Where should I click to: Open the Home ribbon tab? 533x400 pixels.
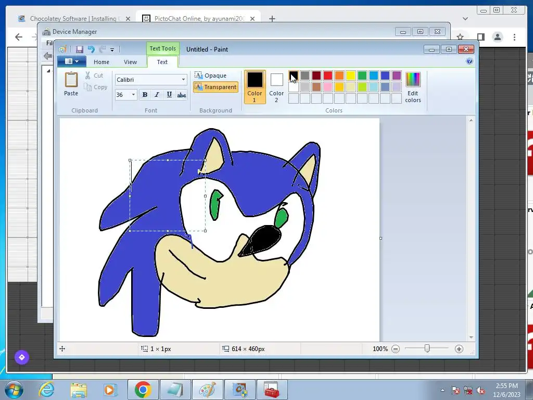[x=101, y=62]
